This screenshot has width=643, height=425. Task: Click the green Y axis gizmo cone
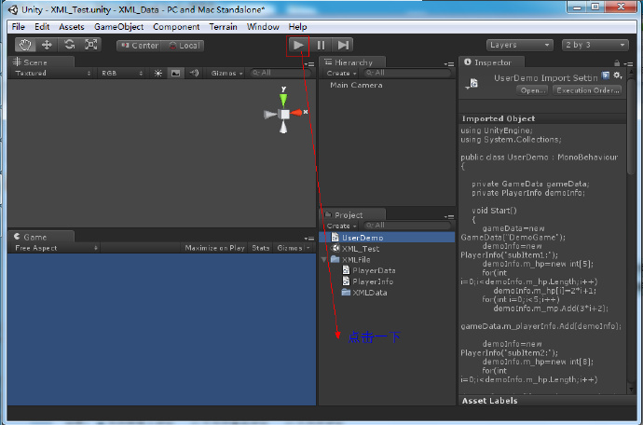(x=283, y=100)
